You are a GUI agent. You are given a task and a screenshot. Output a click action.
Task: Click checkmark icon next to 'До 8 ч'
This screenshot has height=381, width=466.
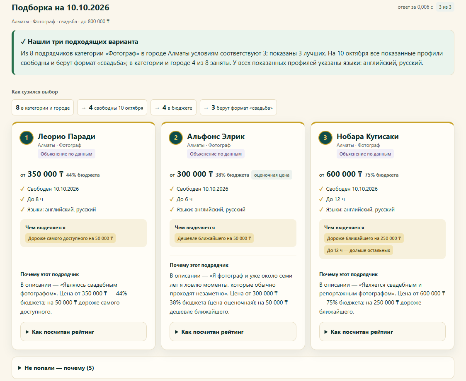tap(22, 199)
